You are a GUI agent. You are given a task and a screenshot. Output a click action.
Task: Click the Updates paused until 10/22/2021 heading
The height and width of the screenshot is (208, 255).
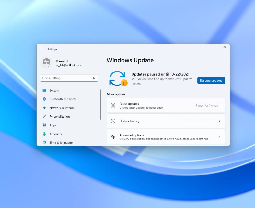pos(160,74)
